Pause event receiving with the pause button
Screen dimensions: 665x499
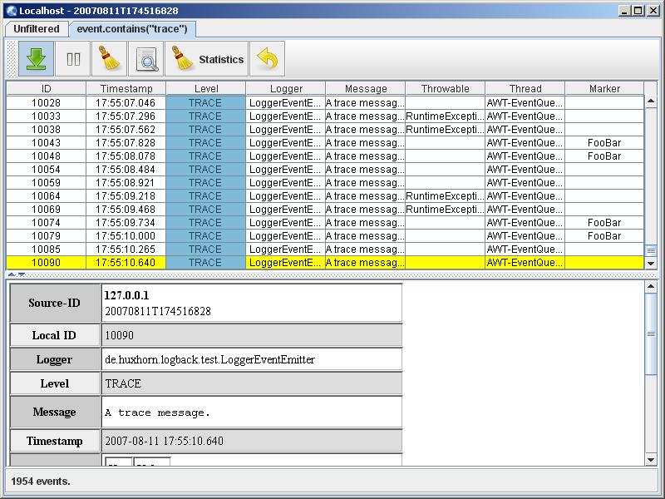[73, 59]
